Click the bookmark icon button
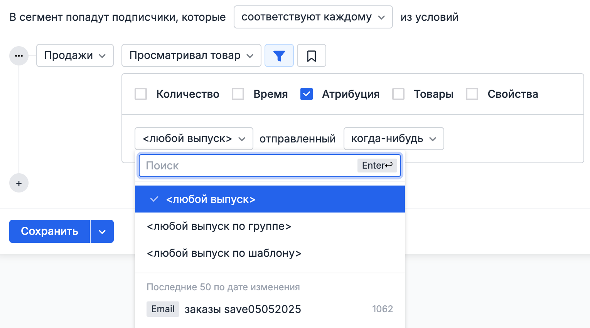 pyautogui.click(x=311, y=56)
